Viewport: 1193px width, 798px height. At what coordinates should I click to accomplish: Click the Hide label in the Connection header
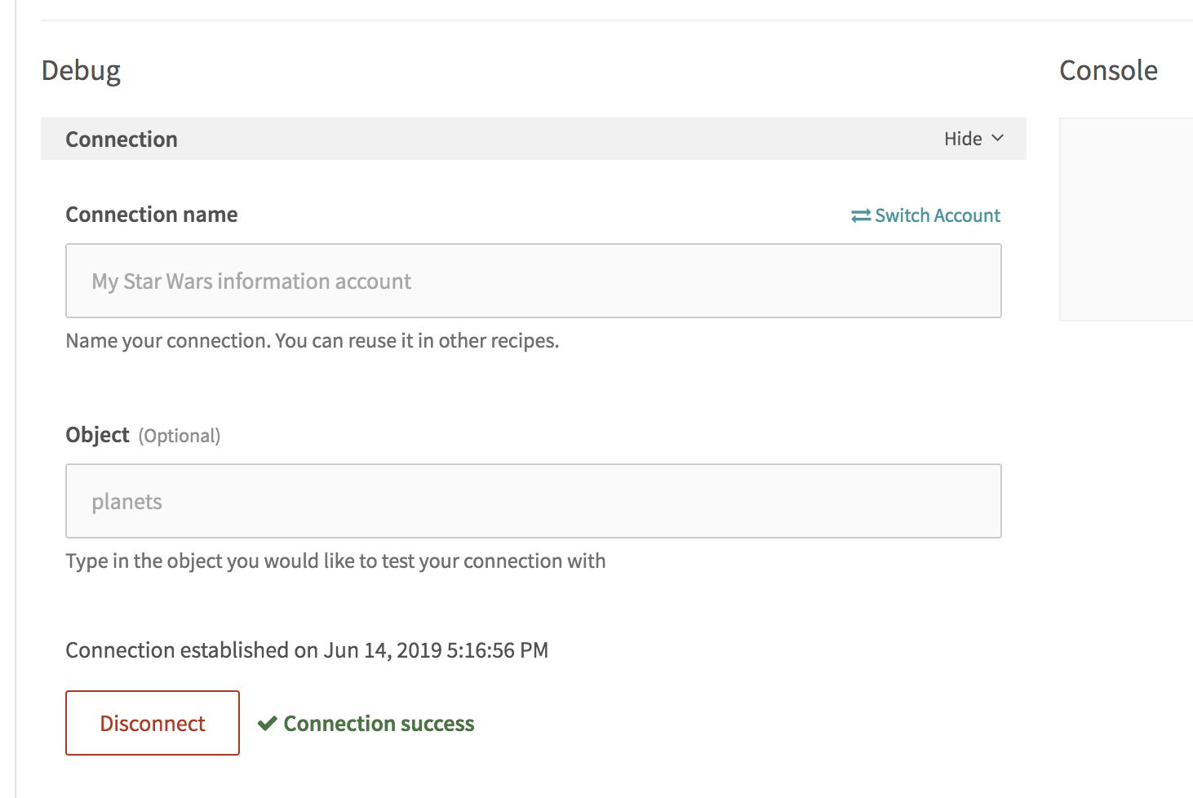point(963,139)
